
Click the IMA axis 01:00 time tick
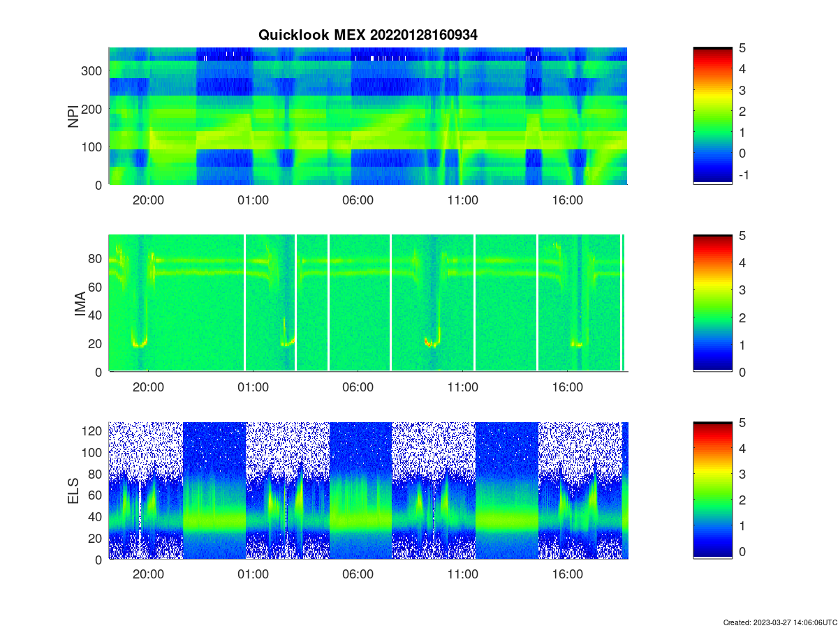coord(253,387)
